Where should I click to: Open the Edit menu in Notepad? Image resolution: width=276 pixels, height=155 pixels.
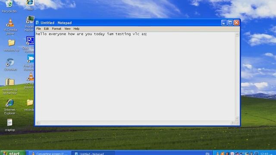tap(46, 29)
